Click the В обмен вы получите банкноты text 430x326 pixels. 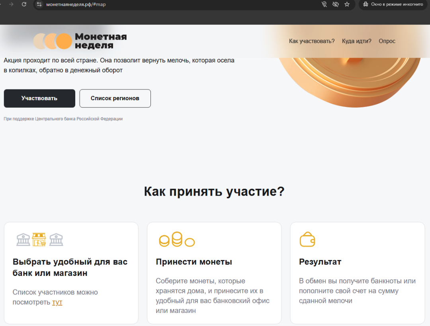click(357, 291)
